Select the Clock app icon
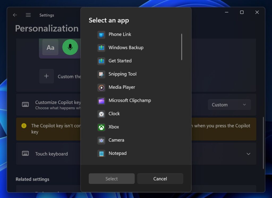The image size is (272, 198). [101, 114]
